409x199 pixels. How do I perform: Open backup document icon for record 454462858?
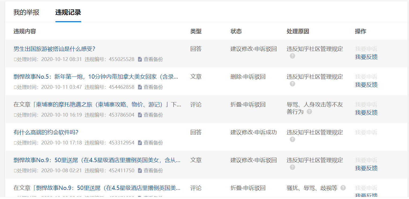click(x=140, y=87)
